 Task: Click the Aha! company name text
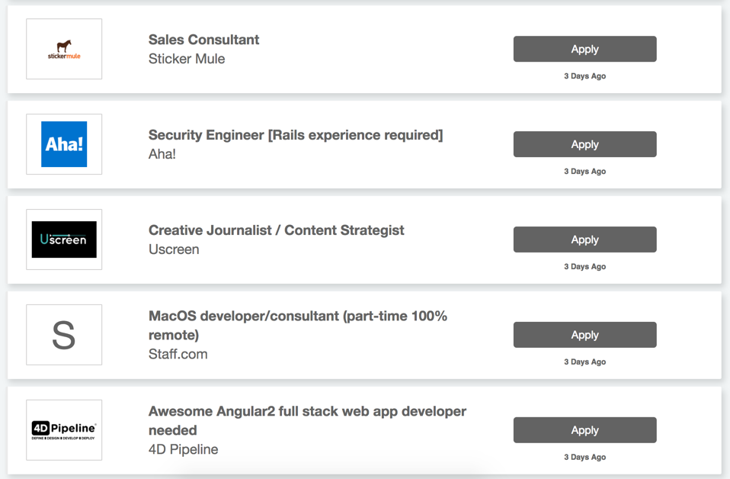162,154
